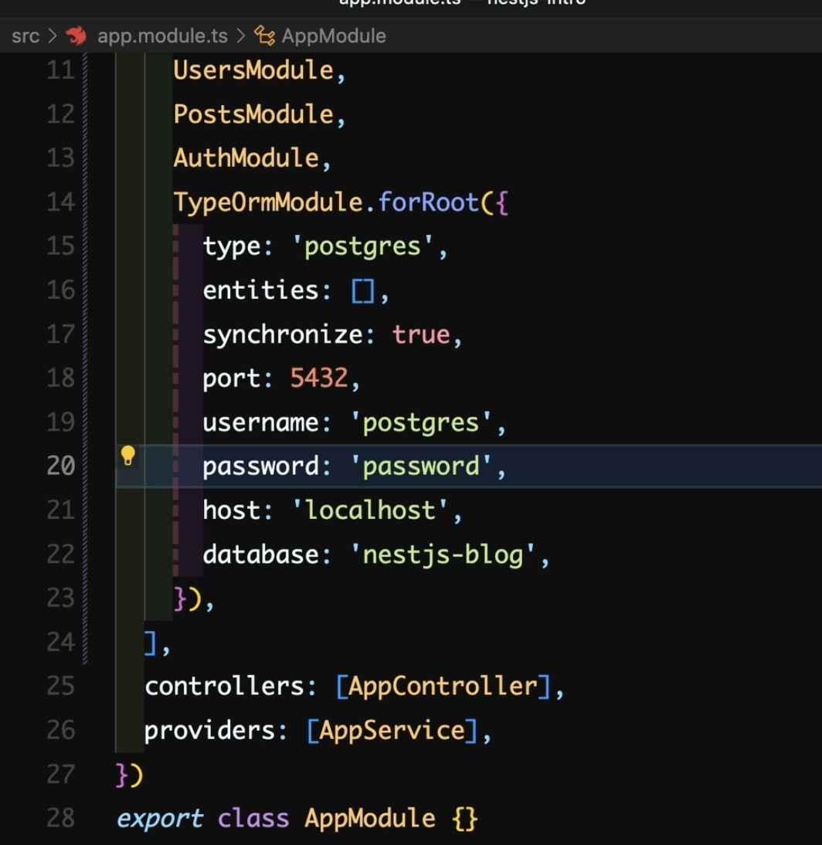Click the 'synchronize' property key
Screen dimensions: 822x845
pyautogui.click(x=283, y=334)
